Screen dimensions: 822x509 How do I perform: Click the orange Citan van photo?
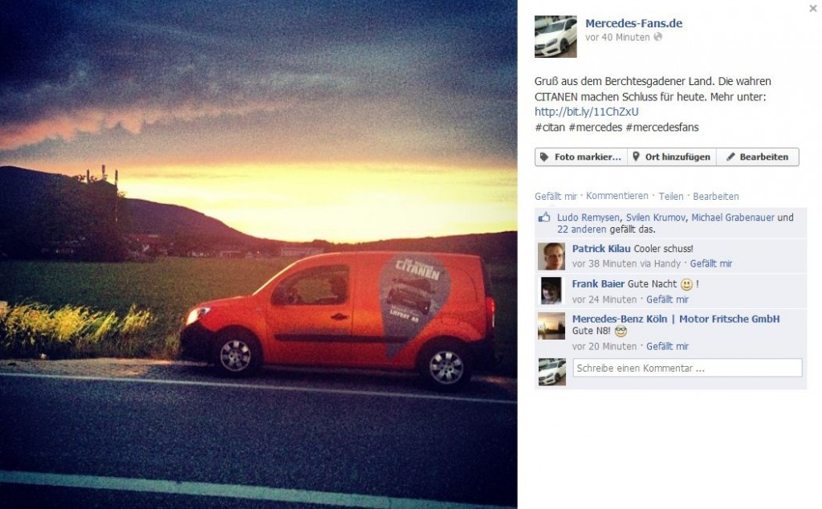pos(258,254)
